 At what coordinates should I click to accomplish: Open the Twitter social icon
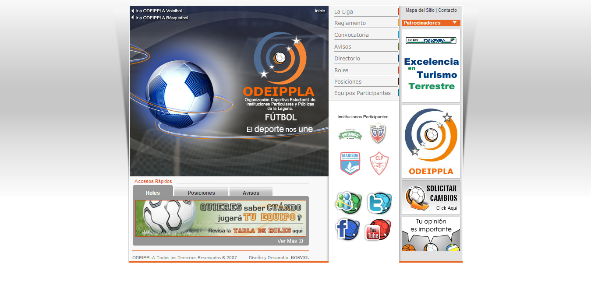coord(379,203)
